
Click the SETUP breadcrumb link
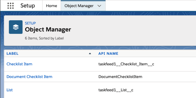(30, 23)
